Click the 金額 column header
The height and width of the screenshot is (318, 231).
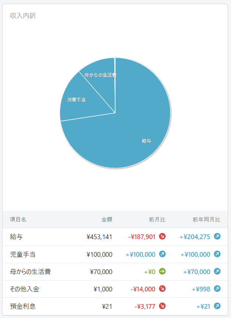pos(107,220)
